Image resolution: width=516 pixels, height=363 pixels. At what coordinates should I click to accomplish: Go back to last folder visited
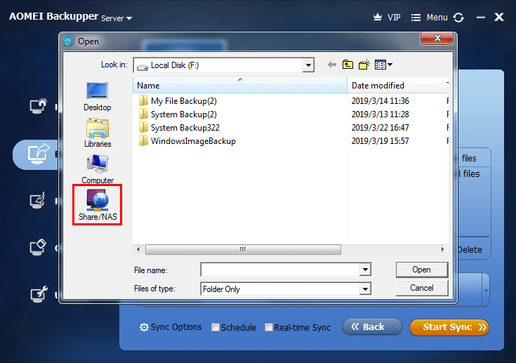tap(331, 65)
